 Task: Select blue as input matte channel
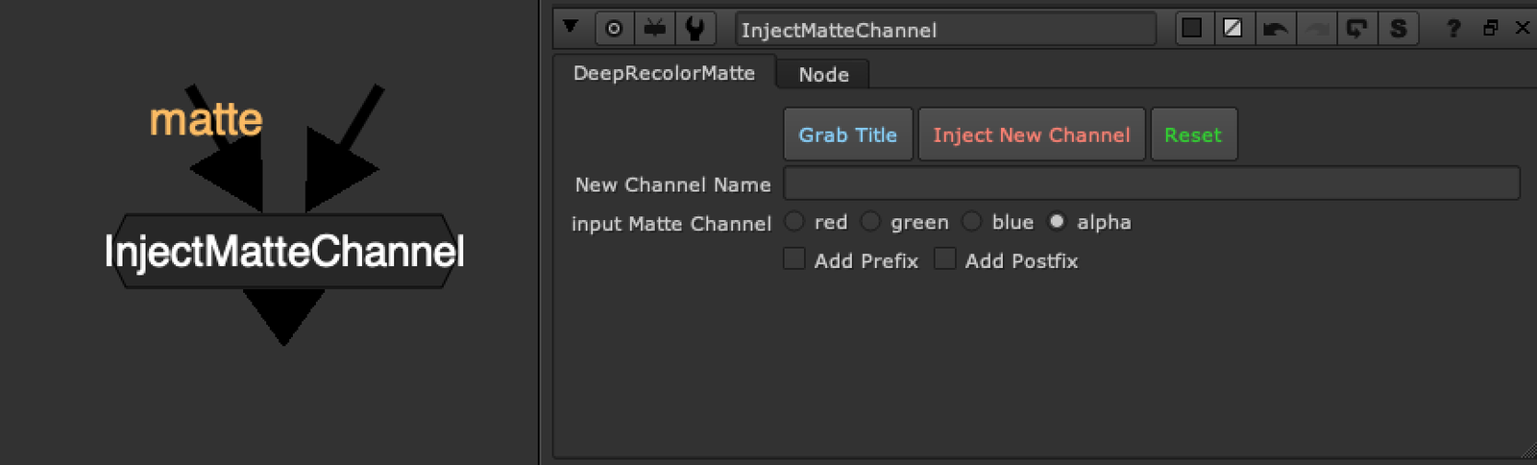coord(972,222)
